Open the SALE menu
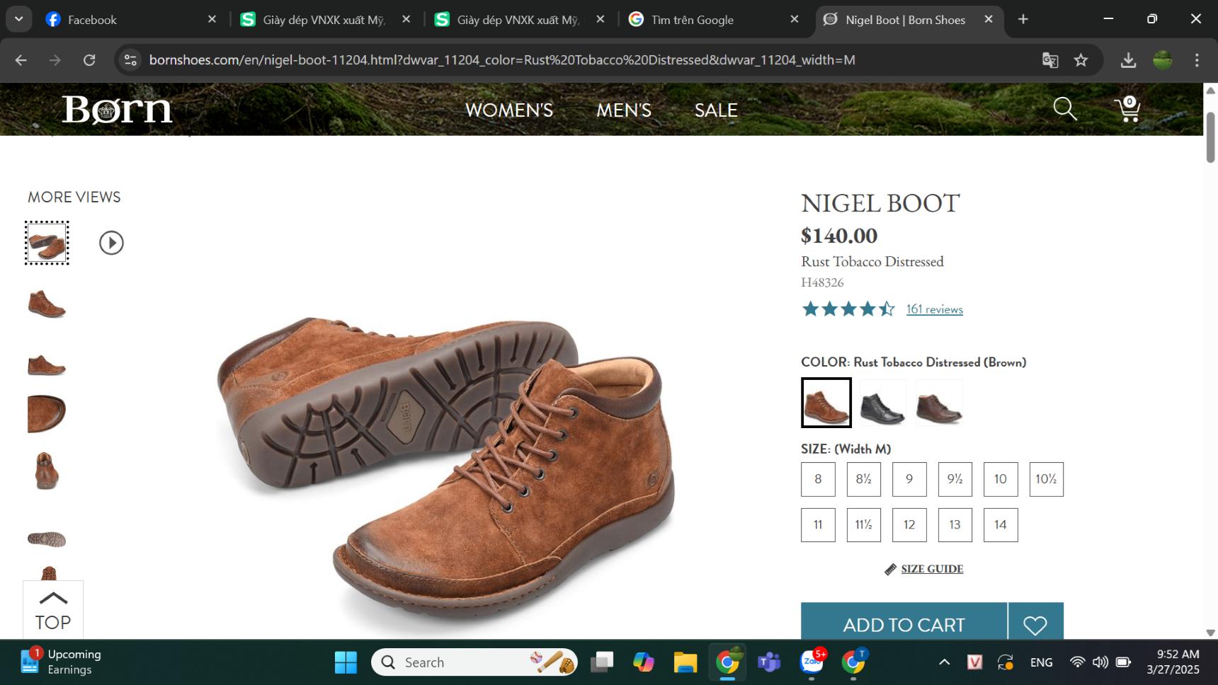Screen dimensions: 1218x685 [716, 110]
